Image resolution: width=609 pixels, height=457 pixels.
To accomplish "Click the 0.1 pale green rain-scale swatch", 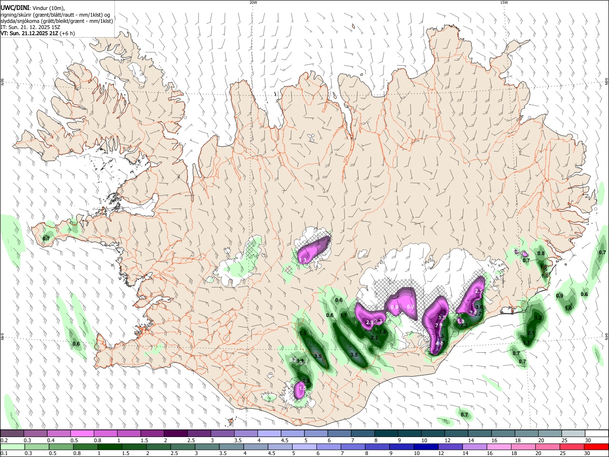I will 12,447.
